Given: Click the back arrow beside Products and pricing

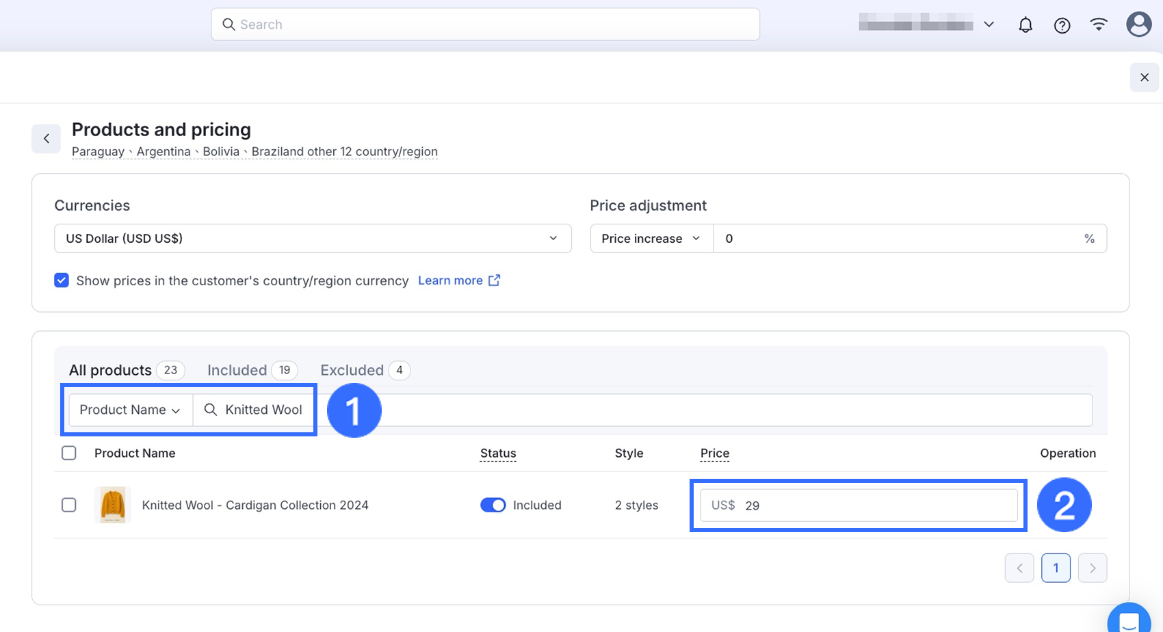Looking at the screenshot, I should 47,139.
